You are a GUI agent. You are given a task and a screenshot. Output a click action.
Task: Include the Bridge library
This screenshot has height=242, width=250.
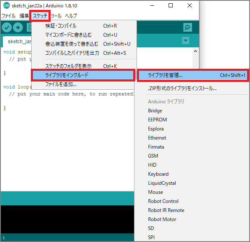[192, 111]
